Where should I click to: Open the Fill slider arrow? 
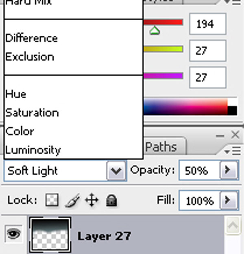228,200
